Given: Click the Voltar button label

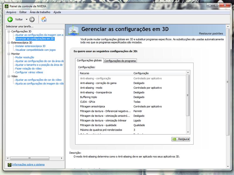Looking at the screenshot, I should tap(19, 20).
